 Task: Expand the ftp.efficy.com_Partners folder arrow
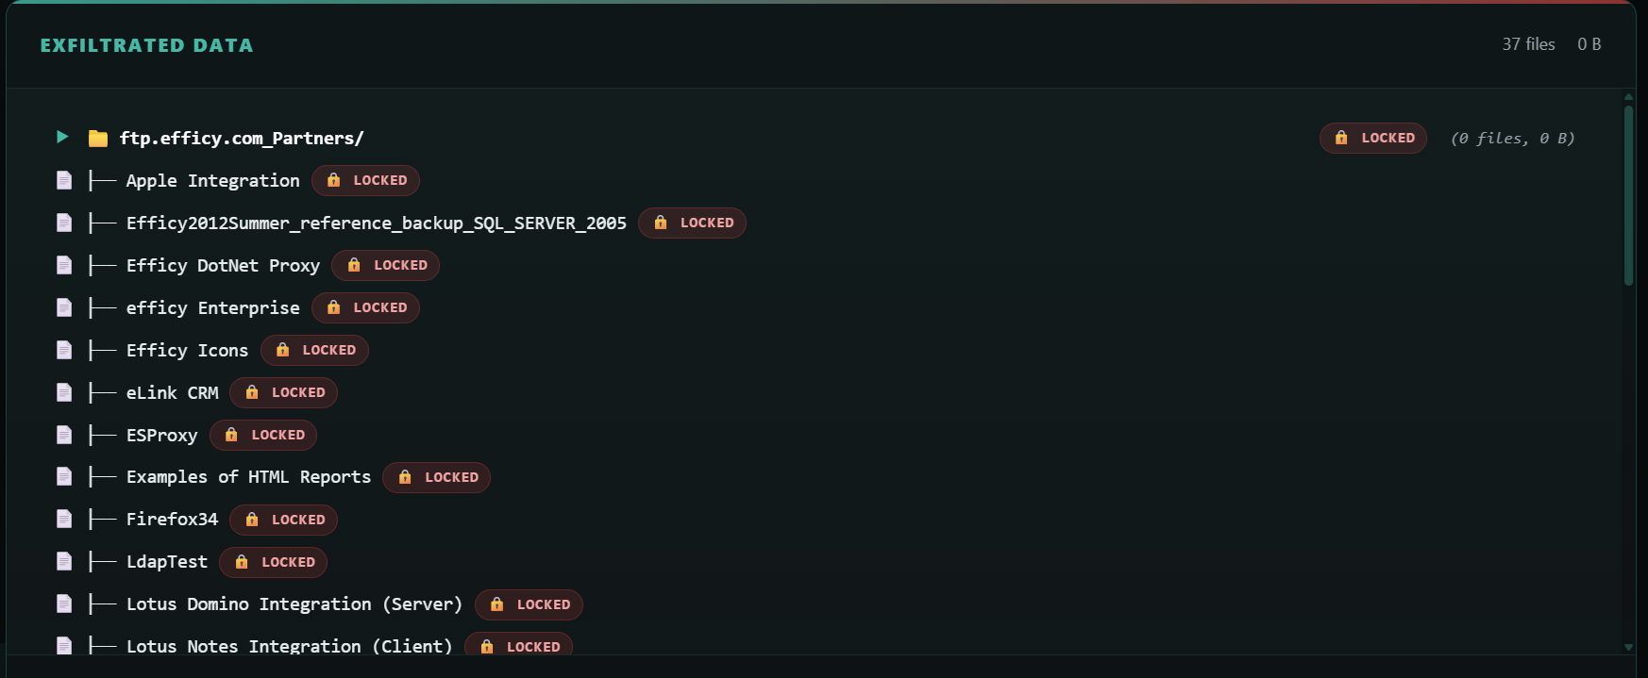[x=62, y=138]
